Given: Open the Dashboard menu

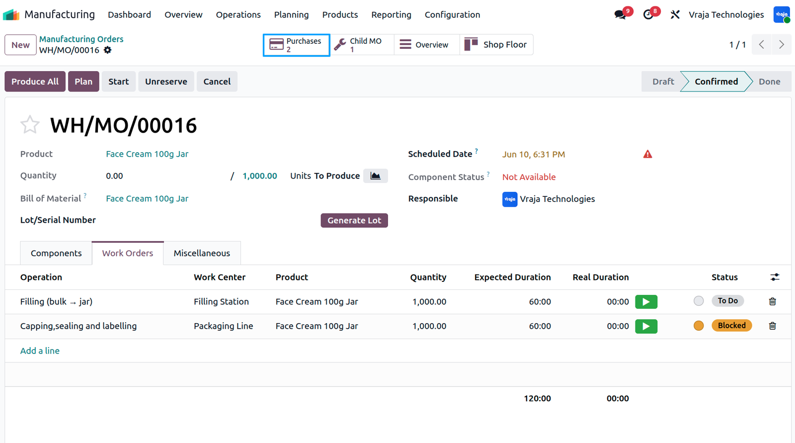Looking at the screenshot, I should pos(129,15).
